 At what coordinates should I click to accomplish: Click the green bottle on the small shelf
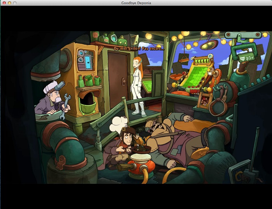coord(81,81)
